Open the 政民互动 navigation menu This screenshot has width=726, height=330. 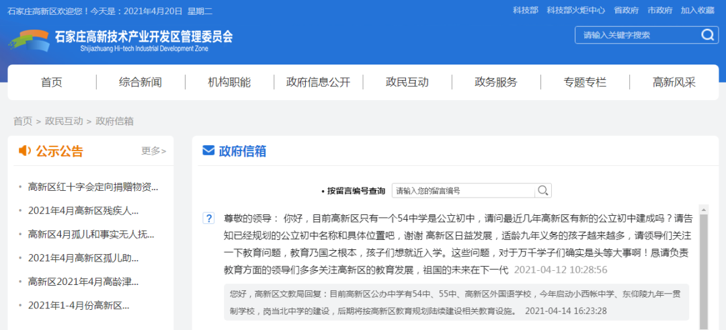tap(407, 82)
